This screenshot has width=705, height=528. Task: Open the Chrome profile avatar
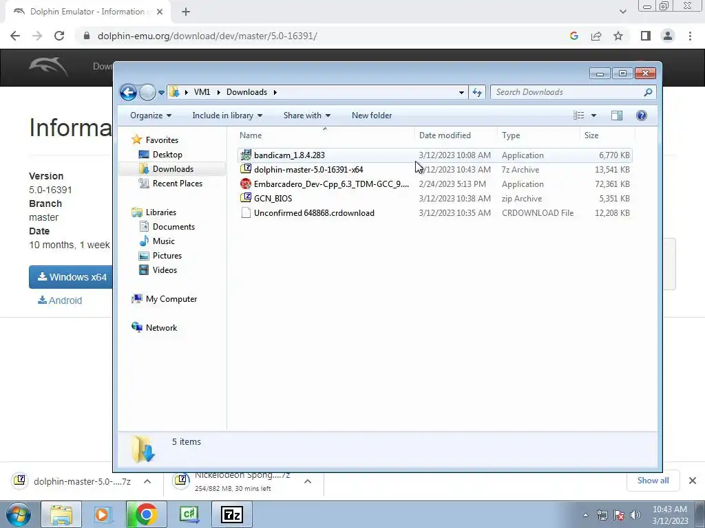coord(668,36)
